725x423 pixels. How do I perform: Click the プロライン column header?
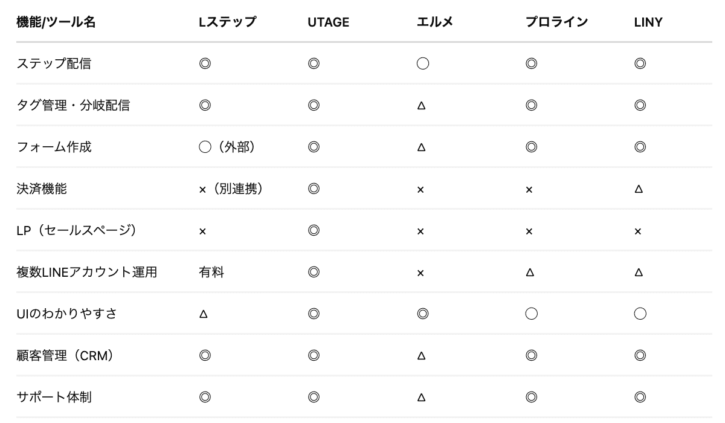[556, 22]
